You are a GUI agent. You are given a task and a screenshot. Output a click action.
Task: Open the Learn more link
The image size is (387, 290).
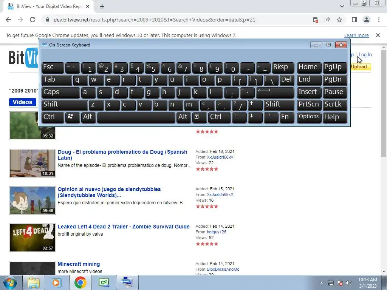356,35
